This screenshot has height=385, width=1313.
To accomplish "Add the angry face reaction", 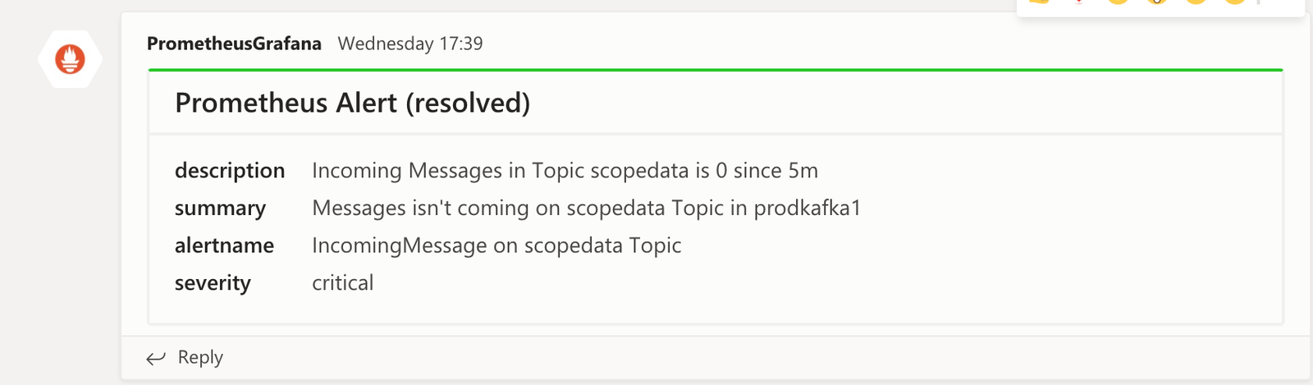I will [x=1235, y=2].
